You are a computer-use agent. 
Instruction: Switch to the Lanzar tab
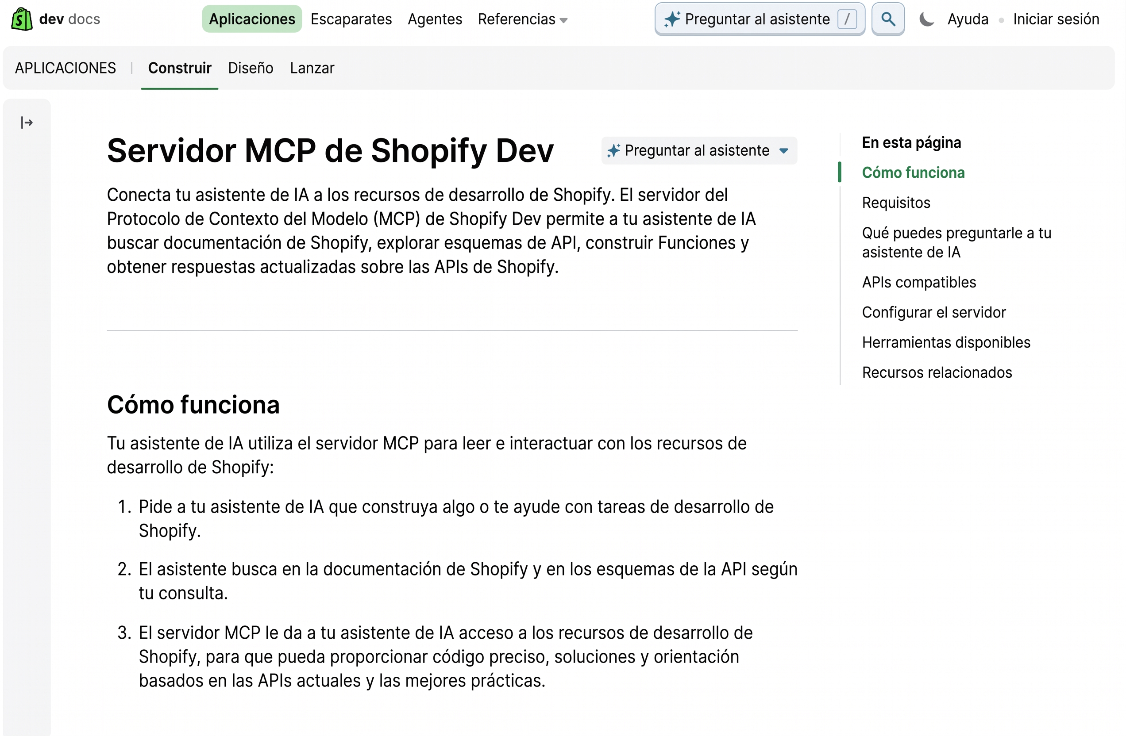tap(312, 68)
